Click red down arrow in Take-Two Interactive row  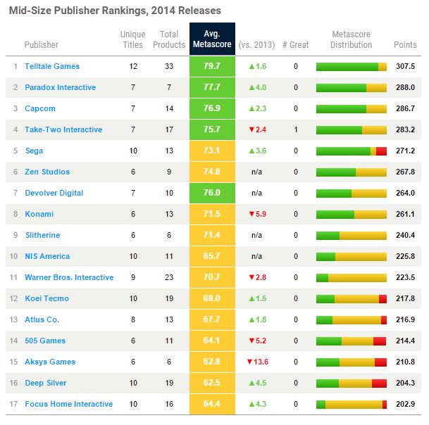coord(251,130)
